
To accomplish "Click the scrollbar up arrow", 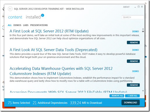I will [143, 29].
